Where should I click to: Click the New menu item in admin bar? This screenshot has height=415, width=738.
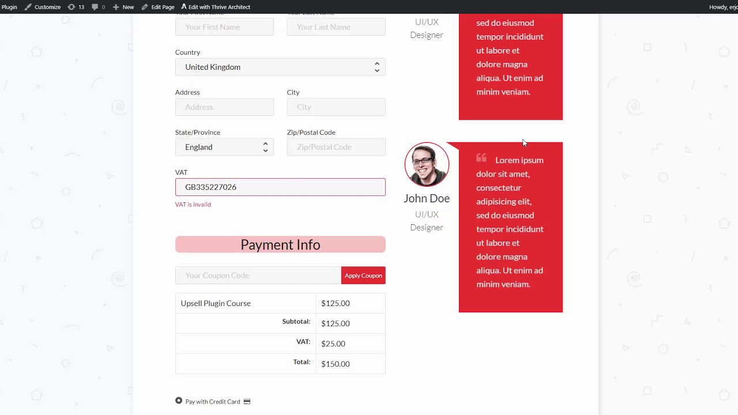[x=123, y=7]
